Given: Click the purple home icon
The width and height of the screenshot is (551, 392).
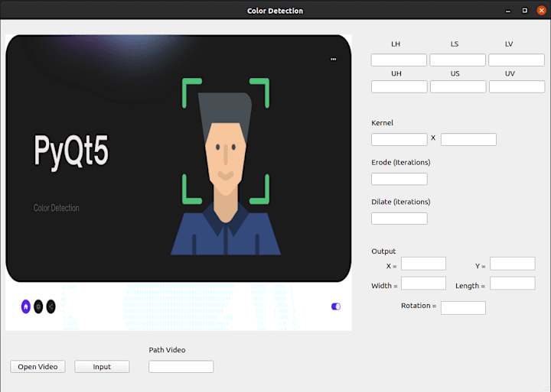Looking at the screenshot, I should tap(26, 306).
